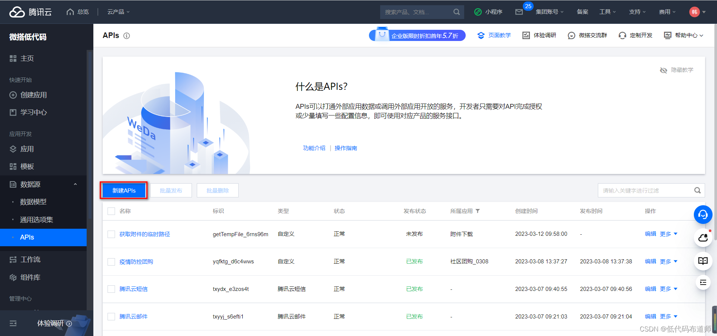Select 数据模型 in sidebar
This screenshot has width=717, height=336.
[x=33, y=202]
